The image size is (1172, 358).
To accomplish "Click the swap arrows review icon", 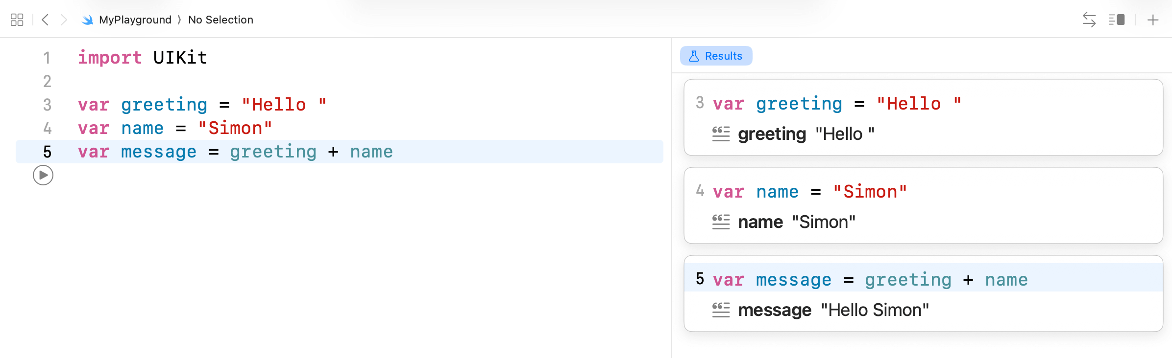I will point(1089,20).
